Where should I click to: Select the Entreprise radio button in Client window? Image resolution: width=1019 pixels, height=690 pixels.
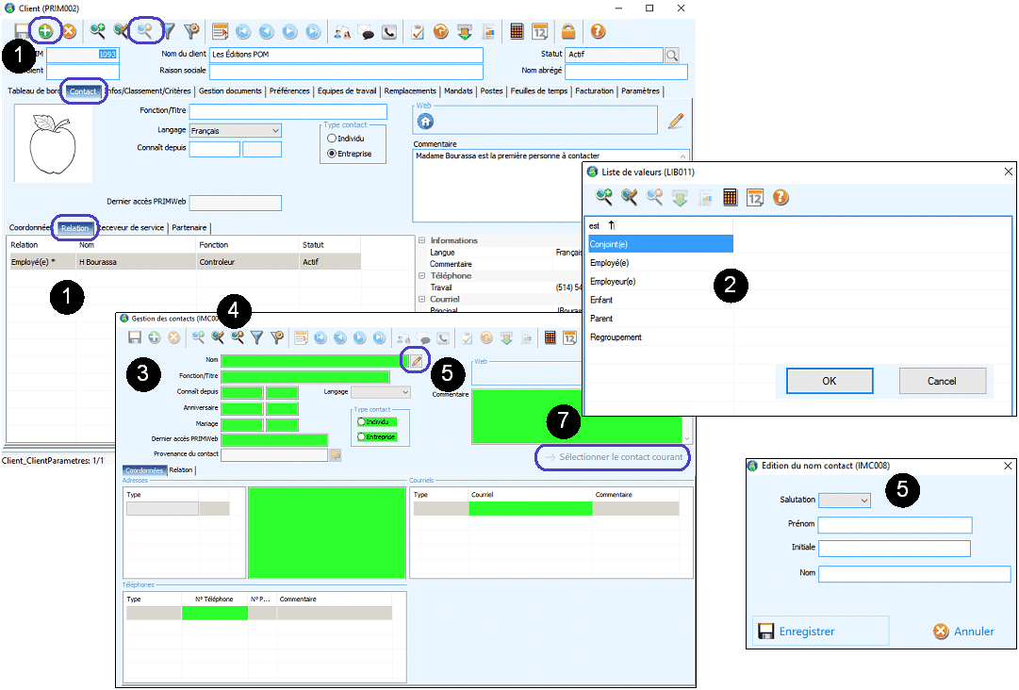(332, 154)
